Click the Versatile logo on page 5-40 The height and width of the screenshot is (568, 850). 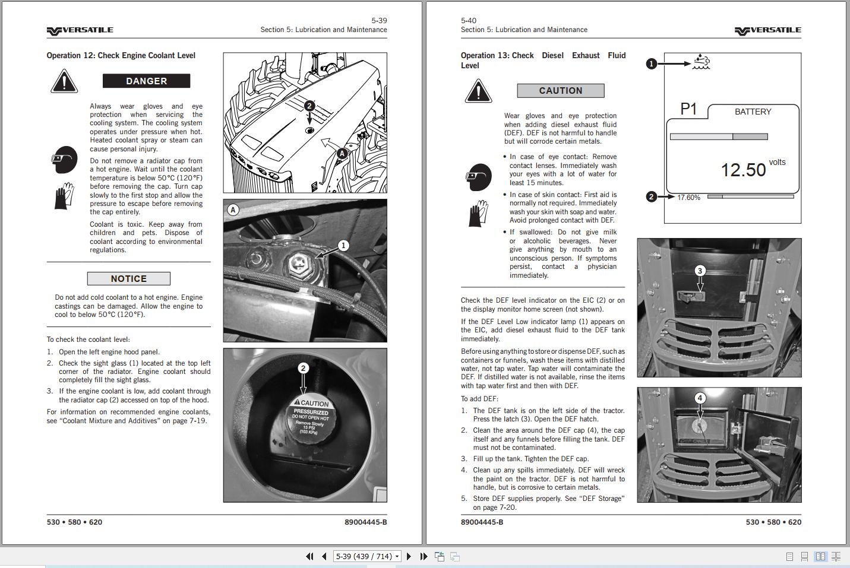point(767,30)
